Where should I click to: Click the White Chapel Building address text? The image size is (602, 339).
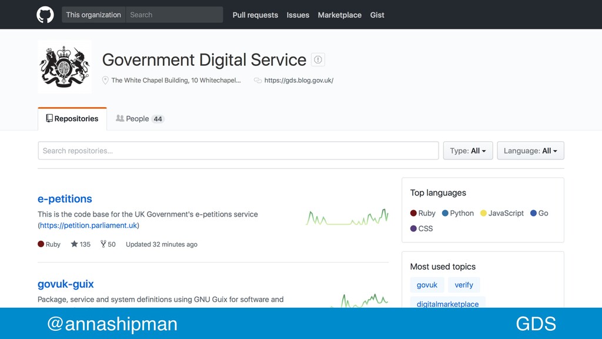coord(176,80)
